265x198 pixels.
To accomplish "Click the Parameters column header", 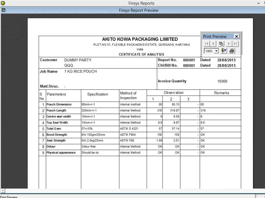I will tap(56, 94).
